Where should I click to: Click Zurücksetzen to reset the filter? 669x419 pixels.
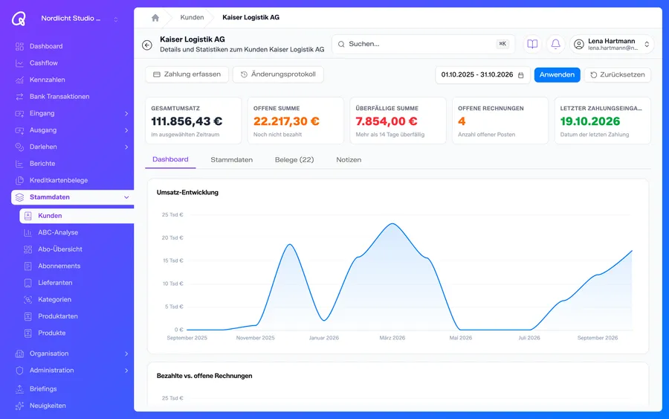(618, 74)
